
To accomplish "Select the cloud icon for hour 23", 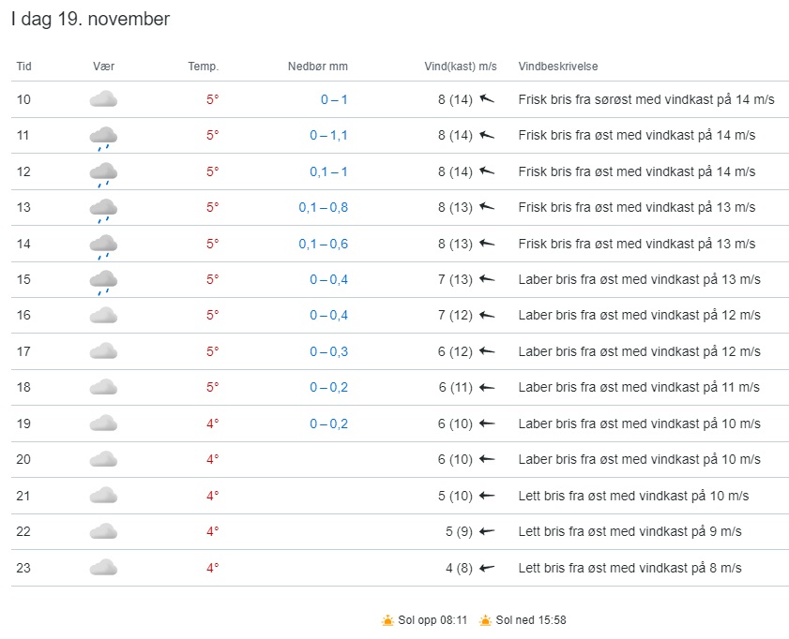I will 103,567.
